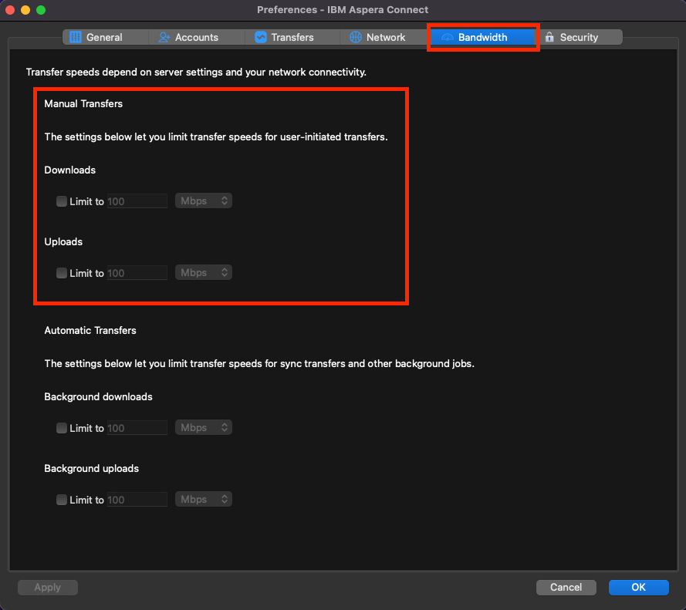The height and width of the screenshot is (610, 686).
Task: Enable the Downloads limit checkbox
Action: (62, 201)
